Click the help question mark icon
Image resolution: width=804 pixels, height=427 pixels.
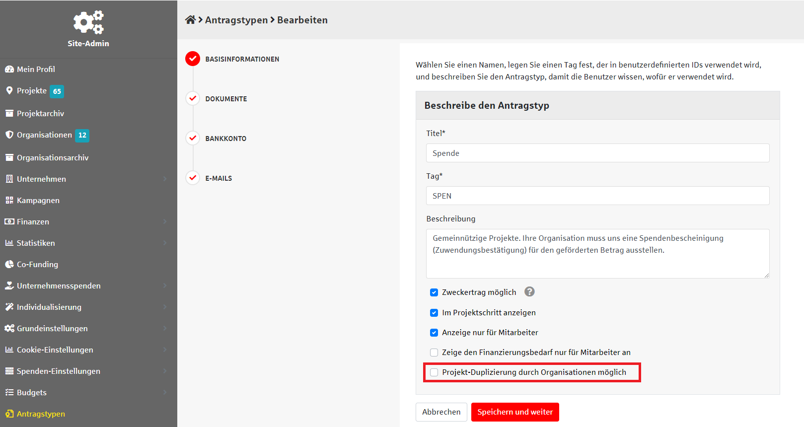pos(529,292)
